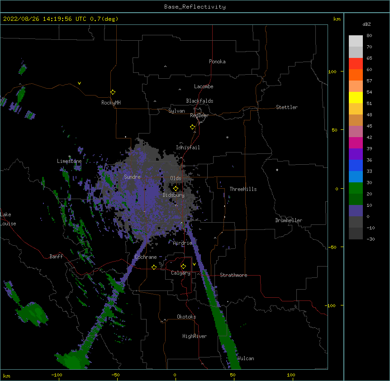Click the RockyMH label
The height and width of the screenshot is (381, 390).
tap(111, 103)
